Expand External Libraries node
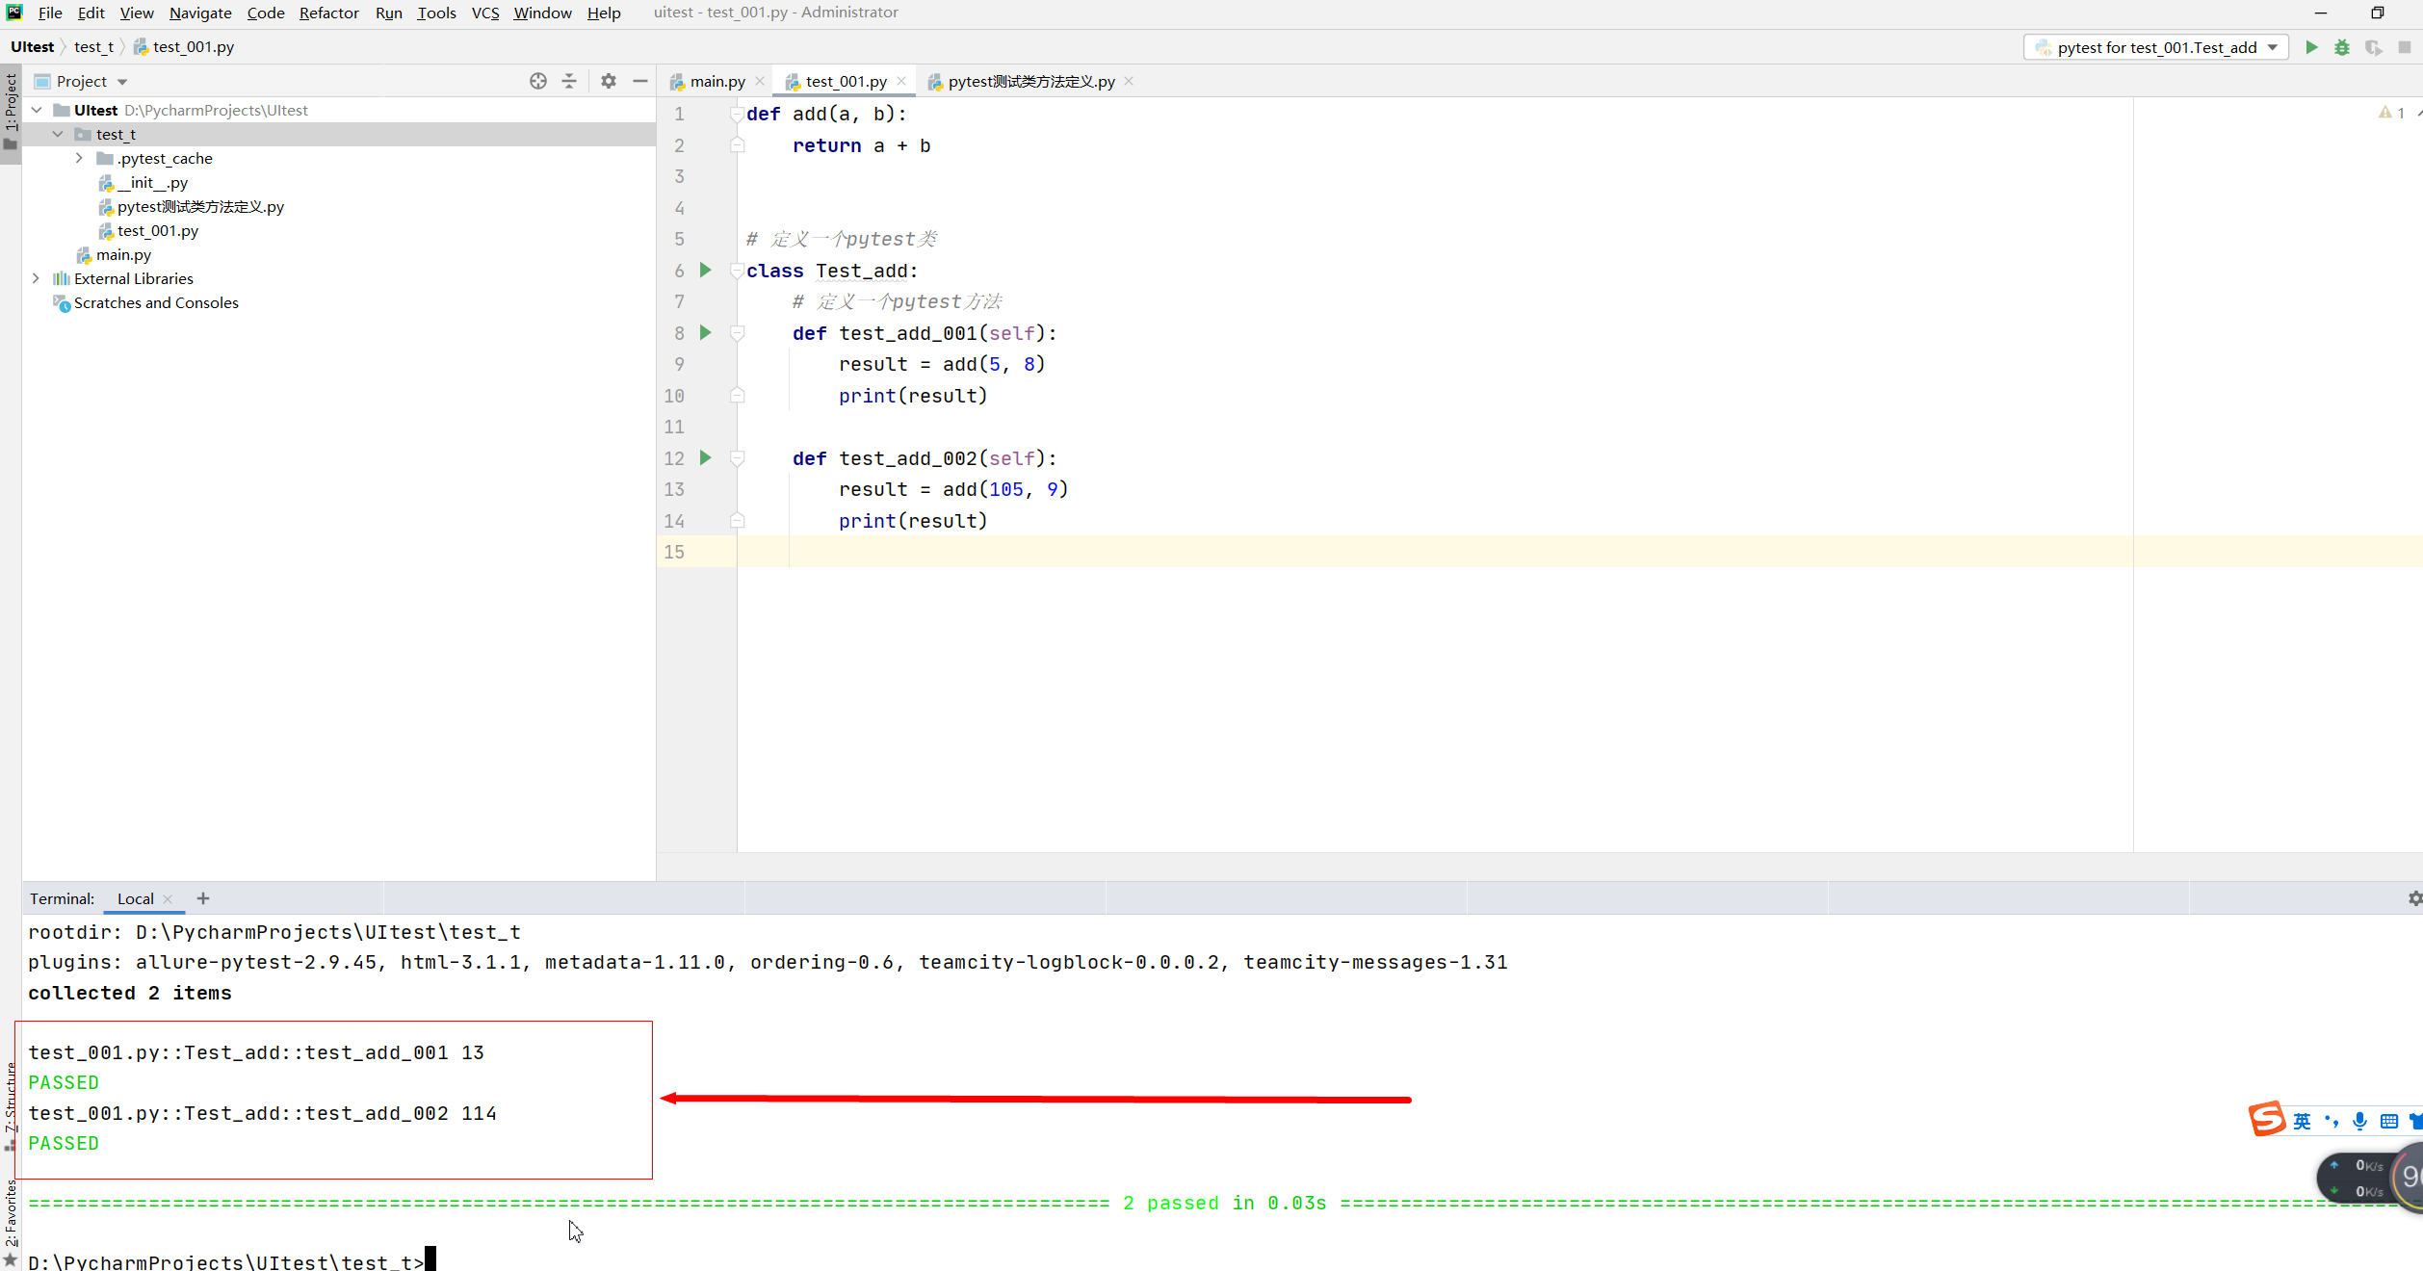Screen dimensions: 2423x1271 [37, 278]
